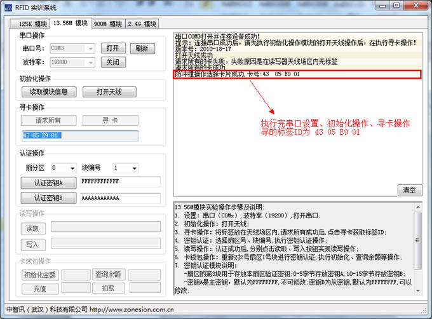Switch to the 125K 模块 tab

(x=29, y=24)
